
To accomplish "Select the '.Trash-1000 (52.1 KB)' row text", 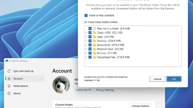I will [x=110, y=33].
